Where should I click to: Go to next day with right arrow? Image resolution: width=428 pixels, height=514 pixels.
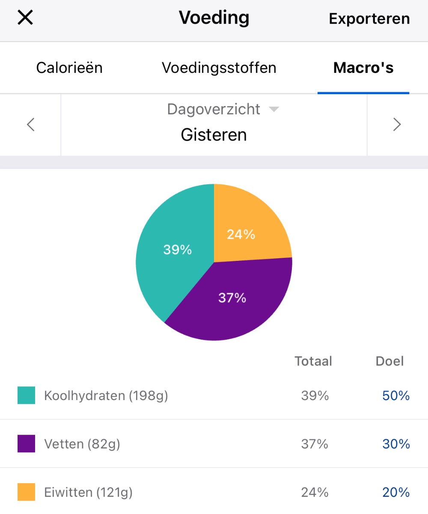coord(397,125)
